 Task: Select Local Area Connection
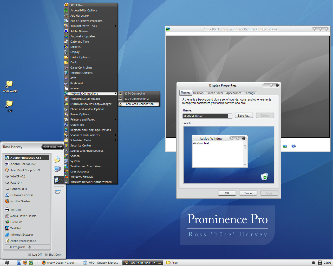click(x=139, y=104)
